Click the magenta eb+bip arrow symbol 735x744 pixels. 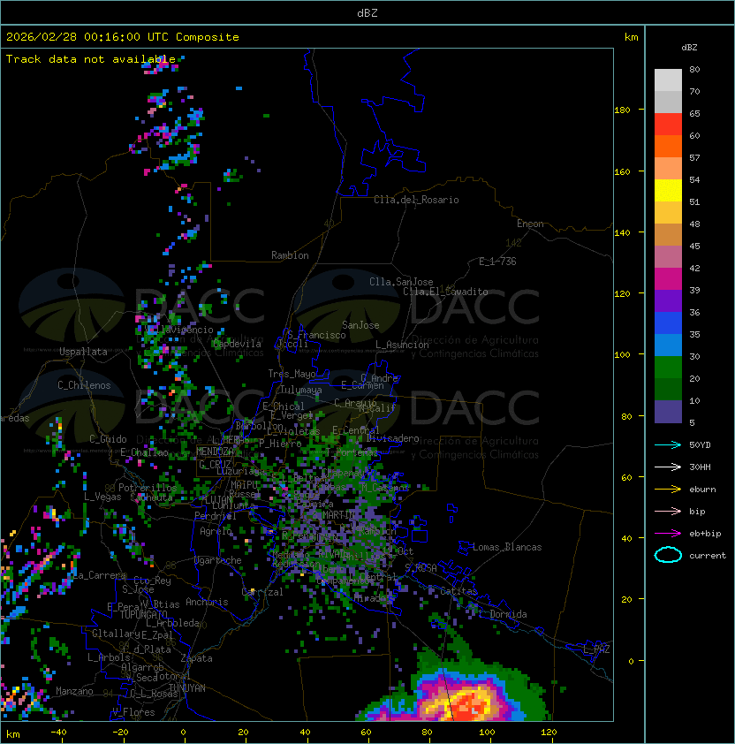coord(668,534)
